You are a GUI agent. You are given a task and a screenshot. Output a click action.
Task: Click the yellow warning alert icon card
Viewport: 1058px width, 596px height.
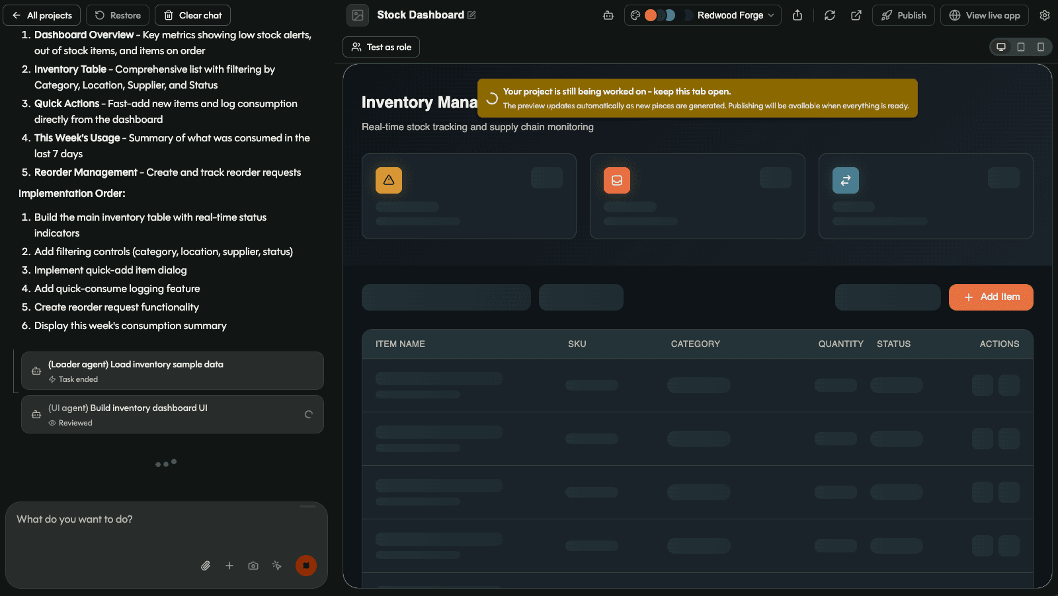(x=389, y=180)
